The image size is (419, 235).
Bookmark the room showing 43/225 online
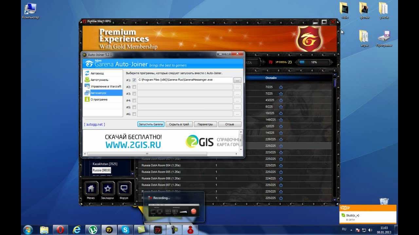pyautogui.click(x=281, y=100)
